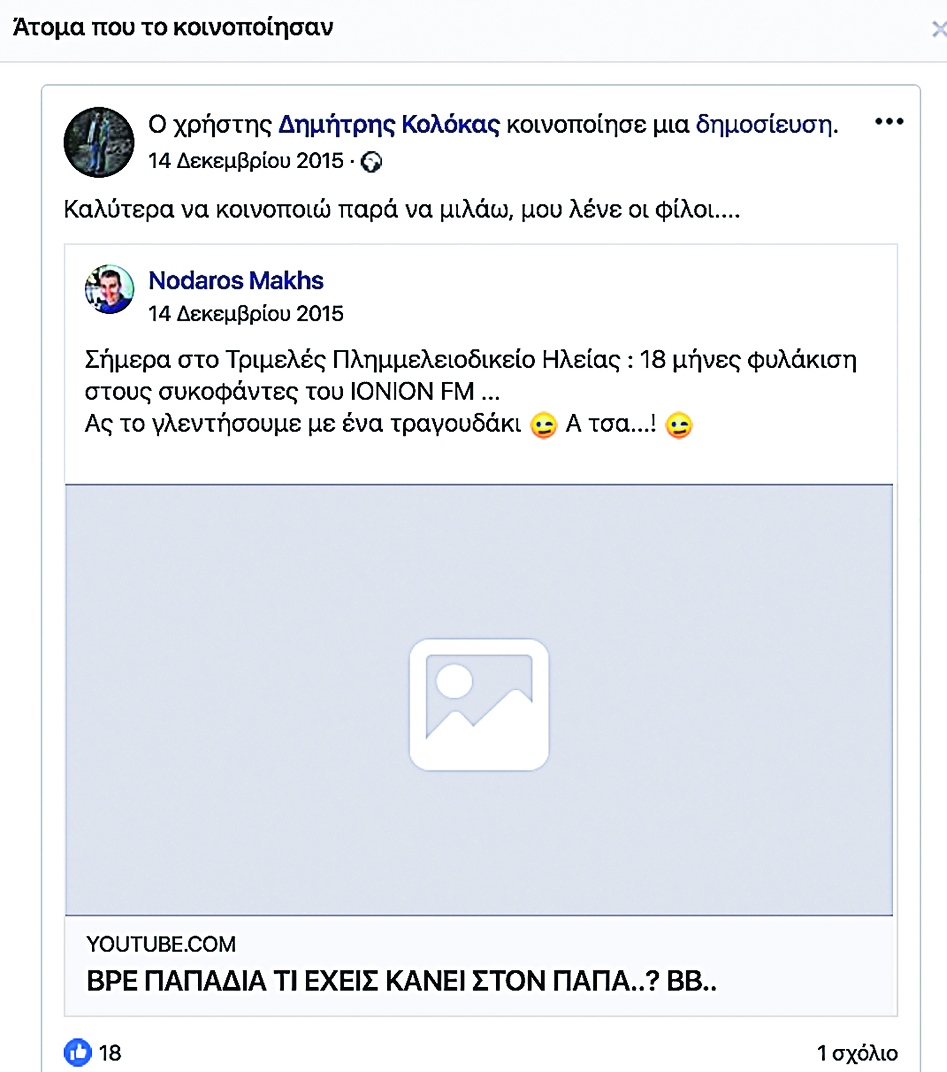Expand the 1 σχόλιο comments
The image size is (947, 1072).
[x=857, y=1053]
